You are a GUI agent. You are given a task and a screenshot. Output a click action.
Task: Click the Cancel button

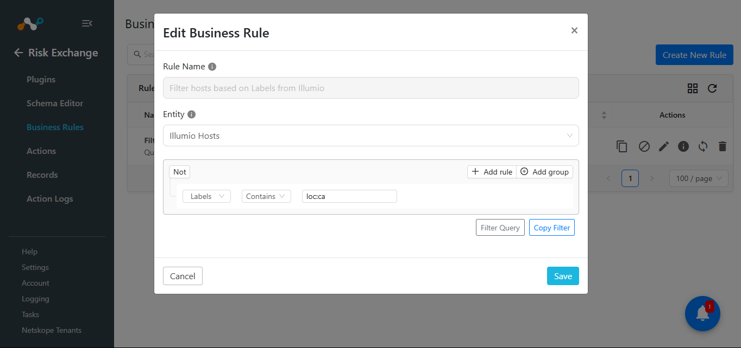point(183,276)
